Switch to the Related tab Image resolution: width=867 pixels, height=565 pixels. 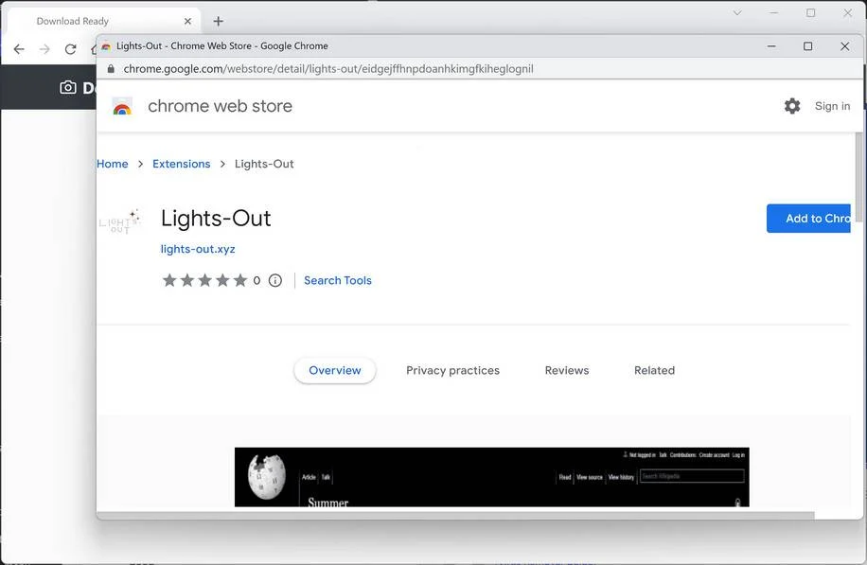(x=654, y=370)
